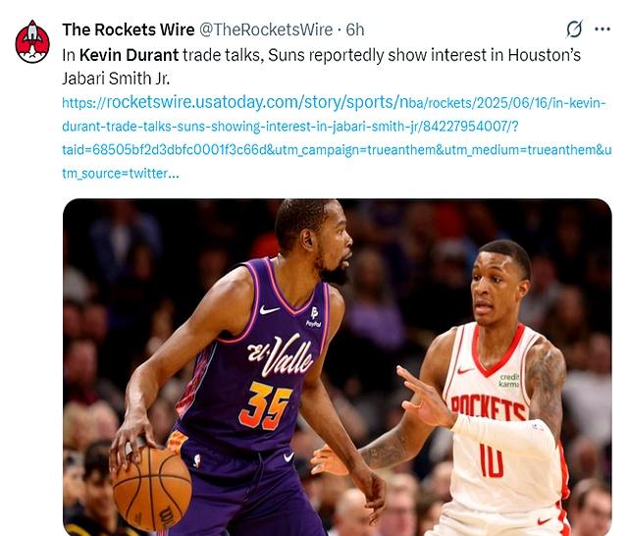Click the Nike swoosh on purple jersey
Viewport: 628px width, 536px height.
tap(269, 309)
